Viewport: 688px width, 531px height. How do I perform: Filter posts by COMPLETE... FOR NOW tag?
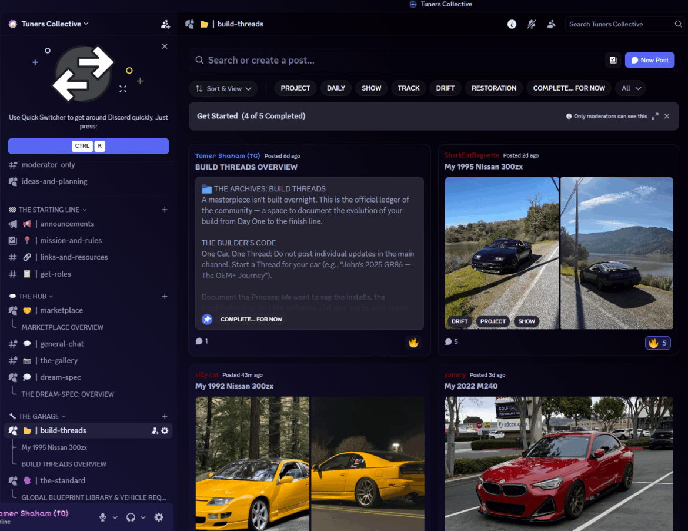click(569, 88)
